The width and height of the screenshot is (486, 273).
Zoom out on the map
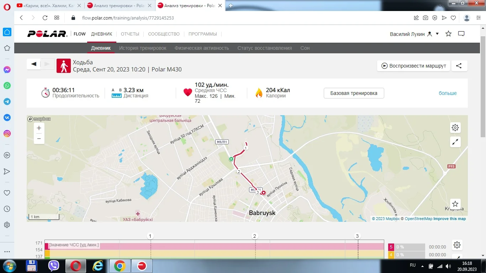coord(39,139)
